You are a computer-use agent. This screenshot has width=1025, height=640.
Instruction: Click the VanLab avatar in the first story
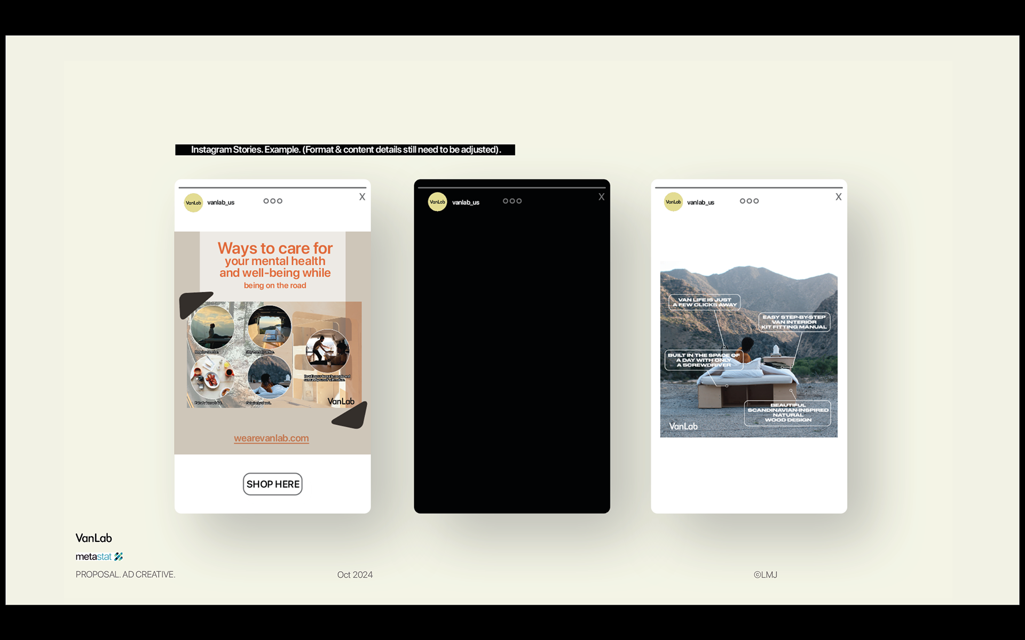pyautogui.click(x=193, y=203)
